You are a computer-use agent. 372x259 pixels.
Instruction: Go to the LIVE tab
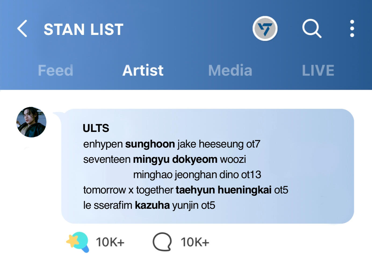318,70
